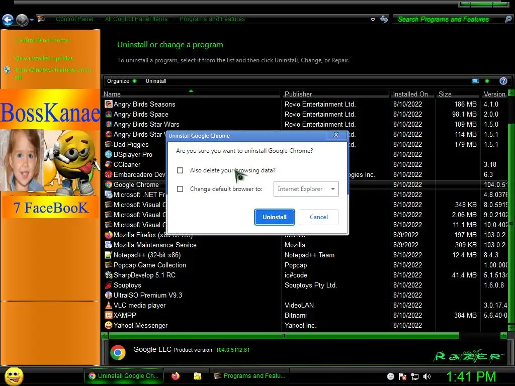Image resolution: width=515 pixels, height=386 pixels.
Task: Open the recent pages dropdown arrow
Action: click(32, 20)
